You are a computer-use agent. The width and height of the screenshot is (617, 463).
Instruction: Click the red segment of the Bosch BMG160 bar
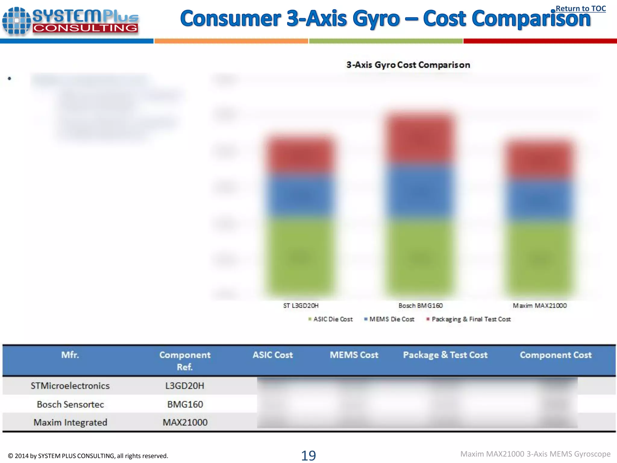[x=421, y=139]
